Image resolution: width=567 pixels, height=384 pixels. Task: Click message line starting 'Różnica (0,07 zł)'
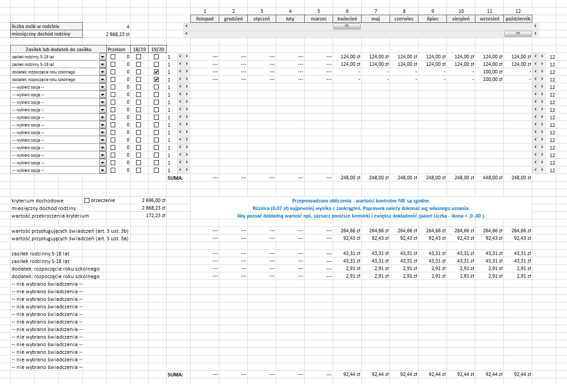point(361,208)
